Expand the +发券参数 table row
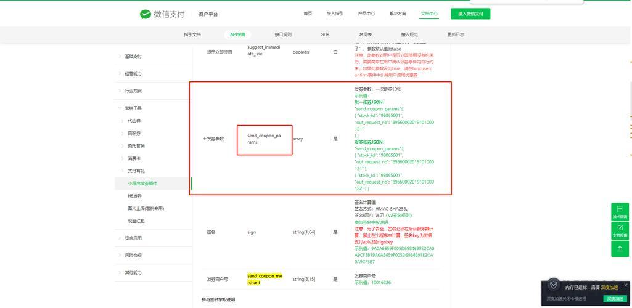Screen dimensions: 632x308 (x=213, y=139)
